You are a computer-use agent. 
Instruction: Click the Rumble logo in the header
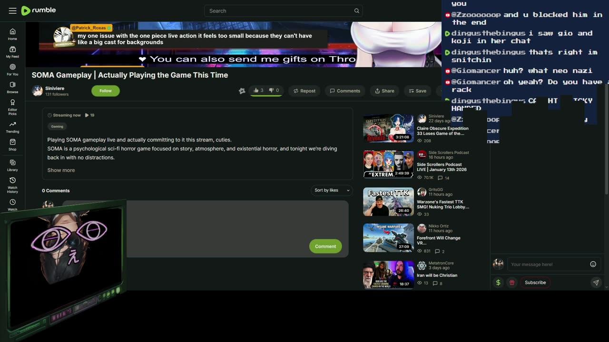pyautogui.click(x=38, y=10)
